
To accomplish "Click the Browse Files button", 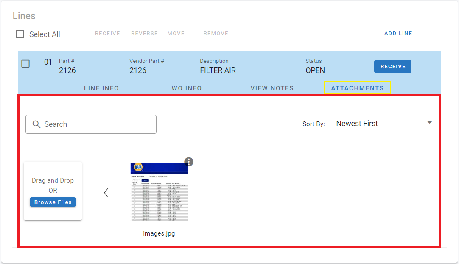I will pos(53,202).
